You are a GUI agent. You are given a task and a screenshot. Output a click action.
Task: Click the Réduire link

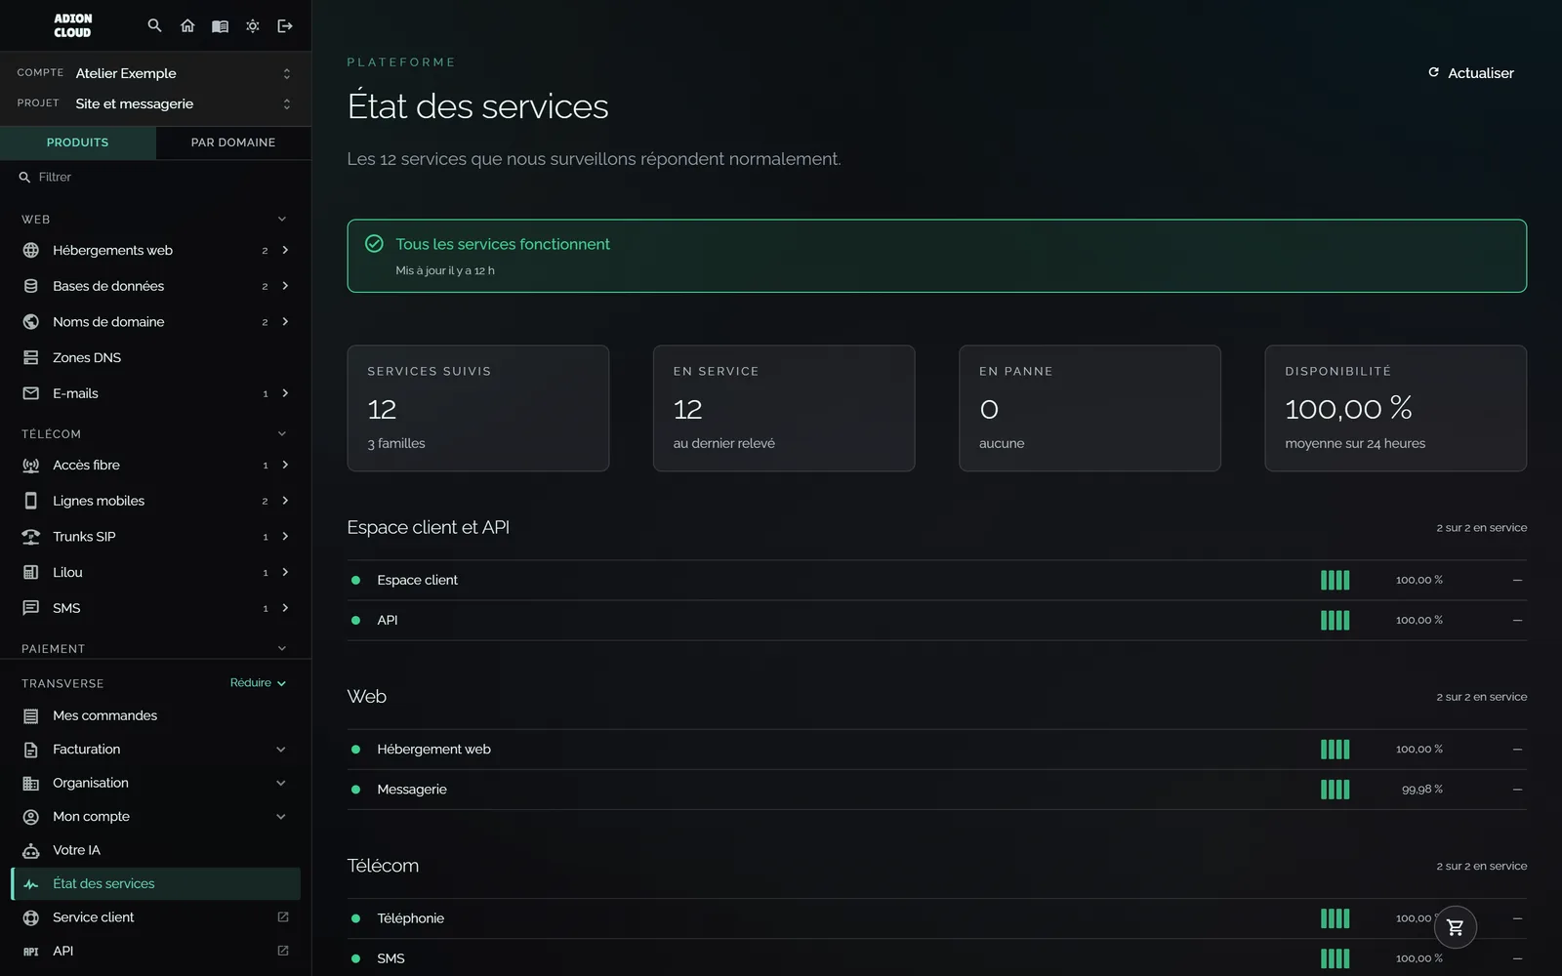258,683
